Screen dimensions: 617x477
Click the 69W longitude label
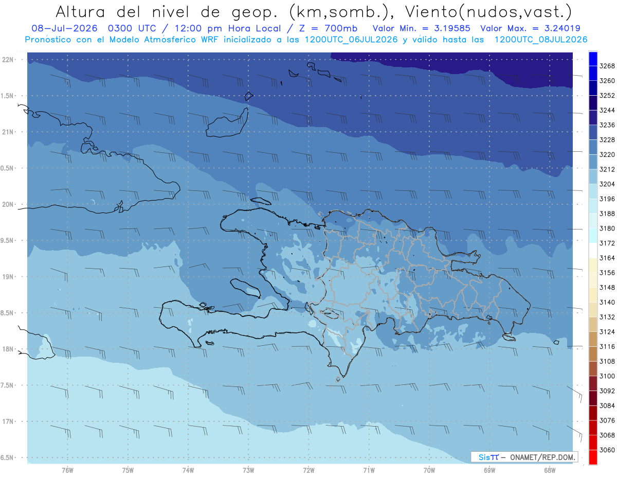[489, 470]
